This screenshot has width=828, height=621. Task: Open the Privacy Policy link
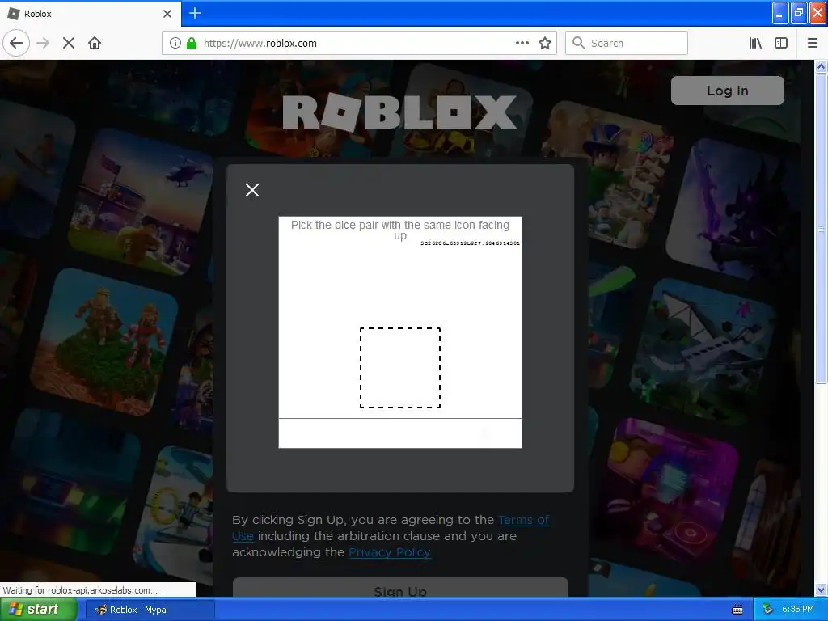click(390, 552)
